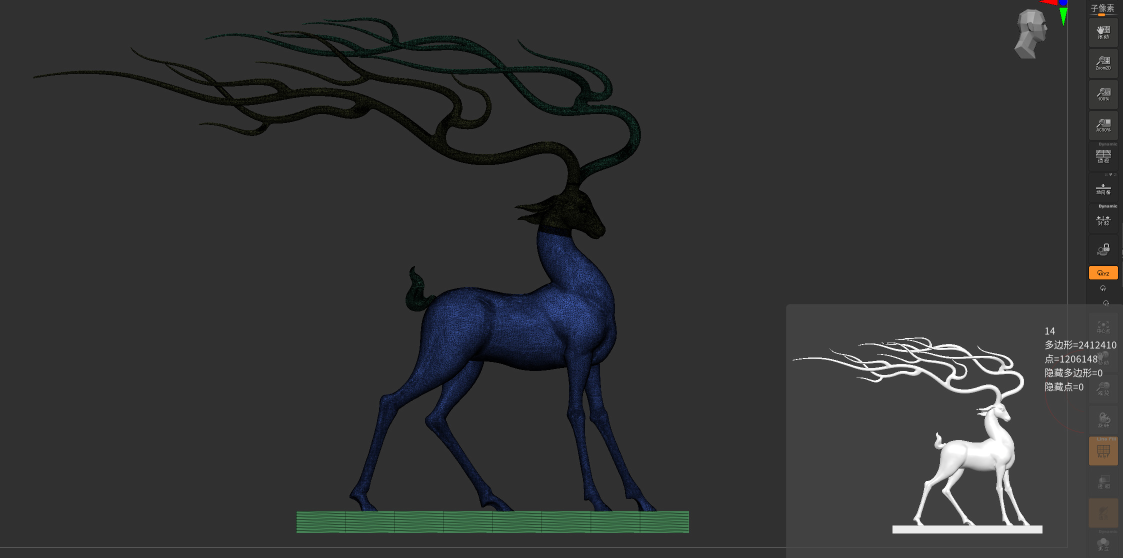Activate the Zoom2D tool
Viewport: 1123px width, 558px height.
pos(1103,63)
